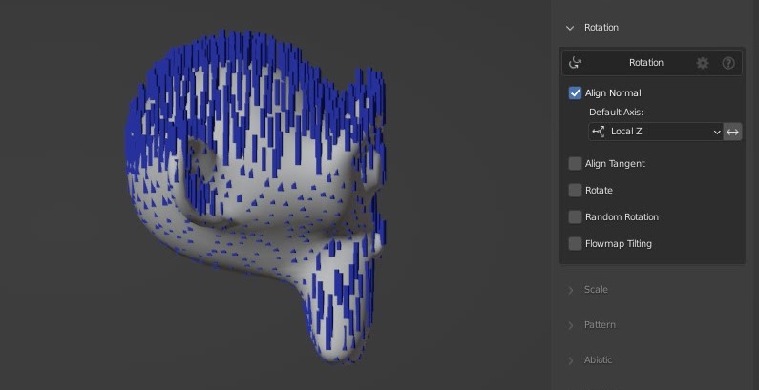Click the rotation icon in Rotation header
The height and width of the screenshot is (390, 759).
[575, 63]
